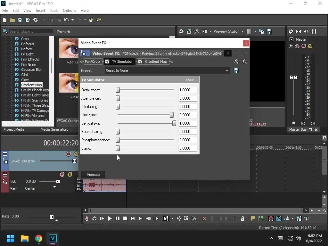Open Mixing Console icon on Master Bus

[x=314, y=32]
